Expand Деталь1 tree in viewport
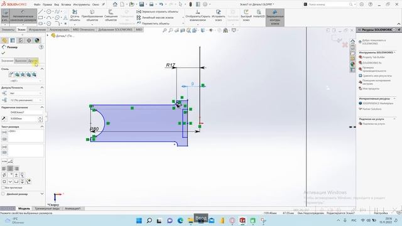This screenshot has height=226, width=402. pos(48,36)
